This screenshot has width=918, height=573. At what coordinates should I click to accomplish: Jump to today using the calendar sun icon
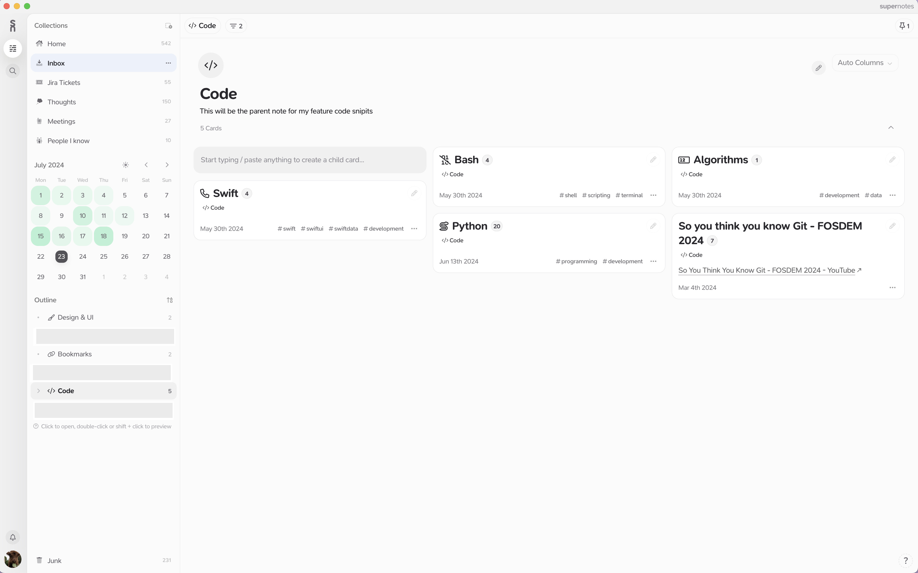click(x=125, y=165)
